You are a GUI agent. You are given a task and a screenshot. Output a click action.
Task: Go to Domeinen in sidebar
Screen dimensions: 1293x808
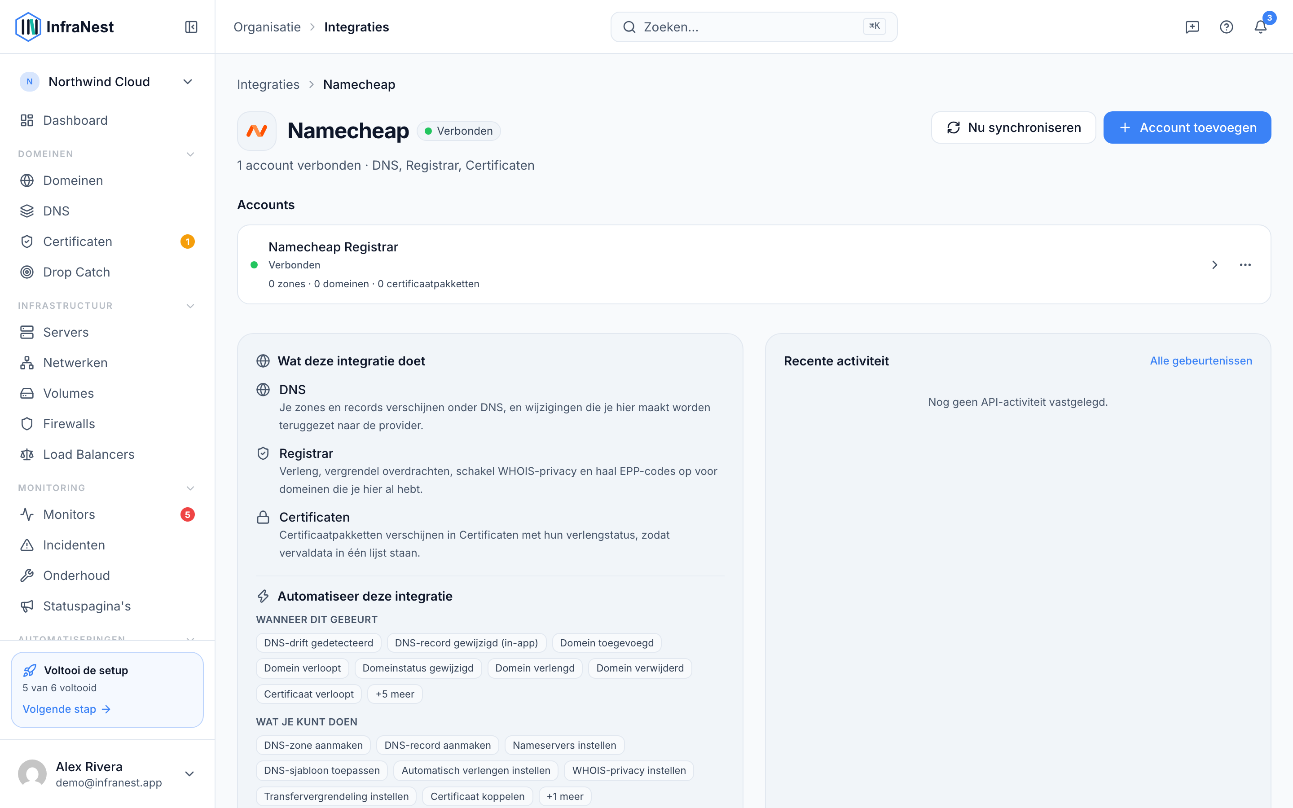point(107,180)
